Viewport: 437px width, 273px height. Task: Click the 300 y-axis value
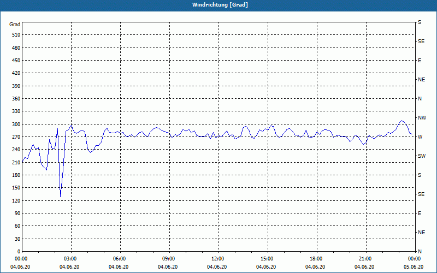(x=16, y=124)
